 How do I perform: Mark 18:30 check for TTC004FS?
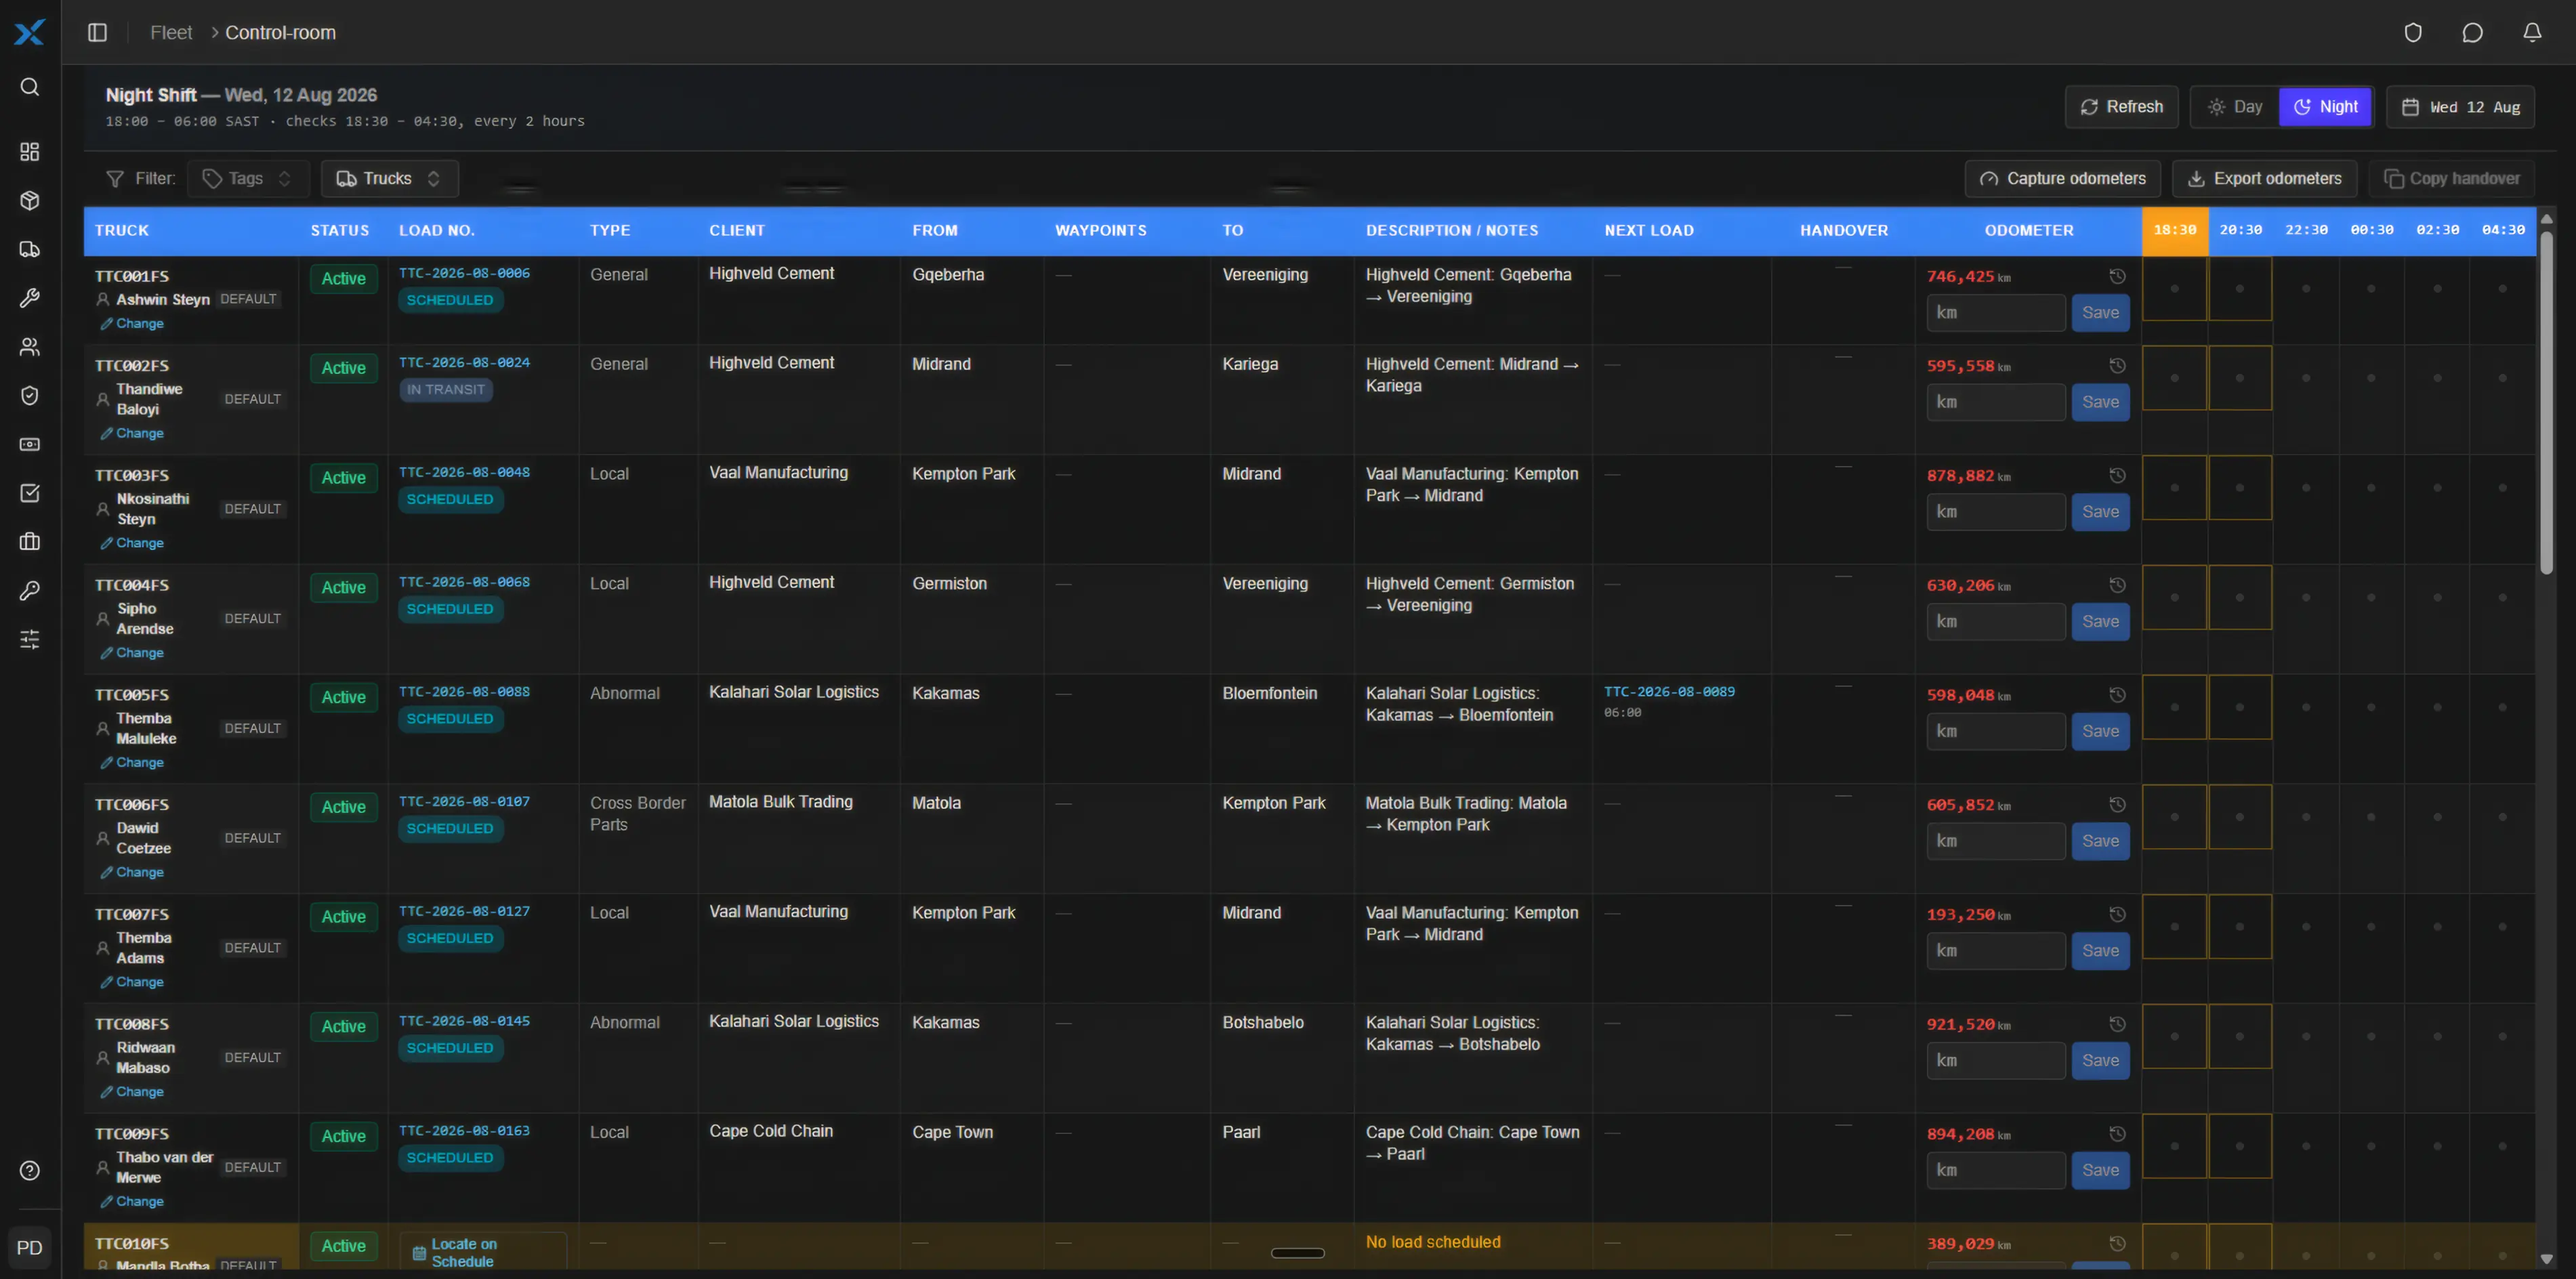click(x=2174, y=598)
